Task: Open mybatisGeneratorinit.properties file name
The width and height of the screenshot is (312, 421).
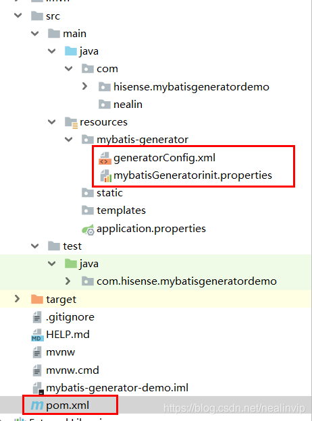Action: click(x=192, y=175)
